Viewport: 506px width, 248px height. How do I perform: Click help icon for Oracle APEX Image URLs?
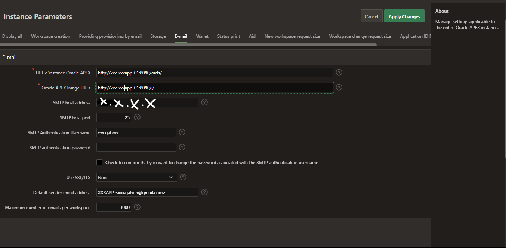(339, 87)
